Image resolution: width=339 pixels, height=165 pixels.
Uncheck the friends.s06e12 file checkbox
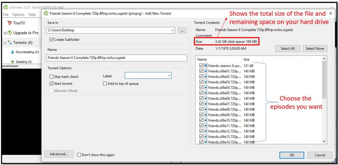201,131
